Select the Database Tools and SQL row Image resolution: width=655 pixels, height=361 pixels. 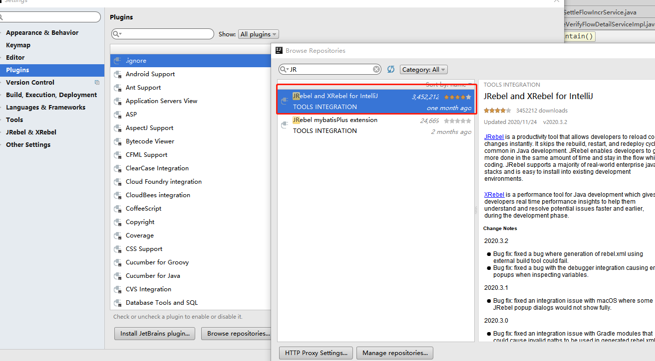click(x=190, y=303)
